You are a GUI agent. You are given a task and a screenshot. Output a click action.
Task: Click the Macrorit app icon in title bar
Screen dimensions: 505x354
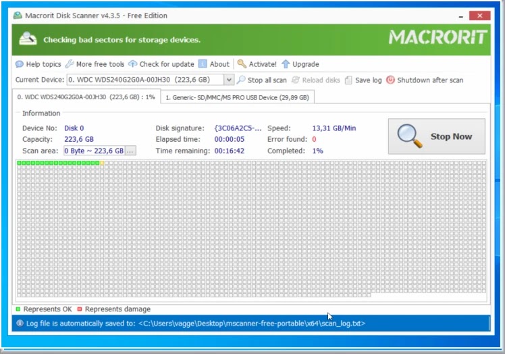click(x=18, y=15)
